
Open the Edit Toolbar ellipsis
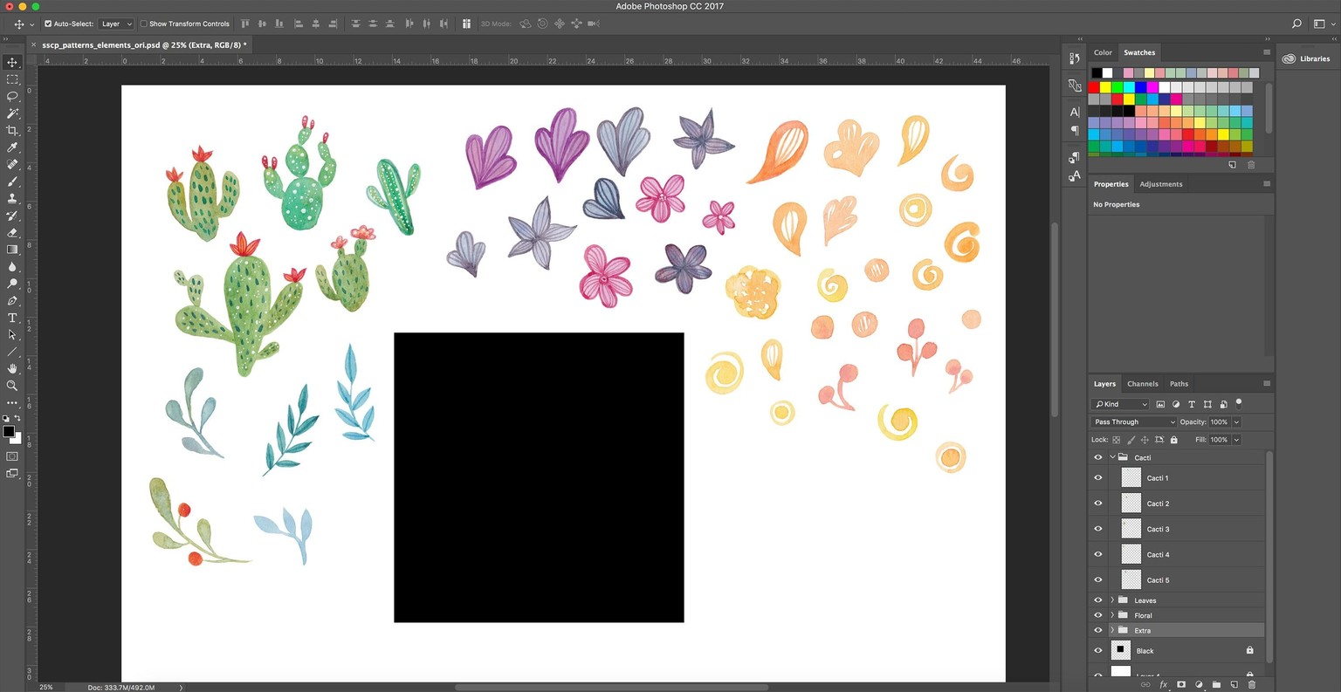[x=12, y=402]
